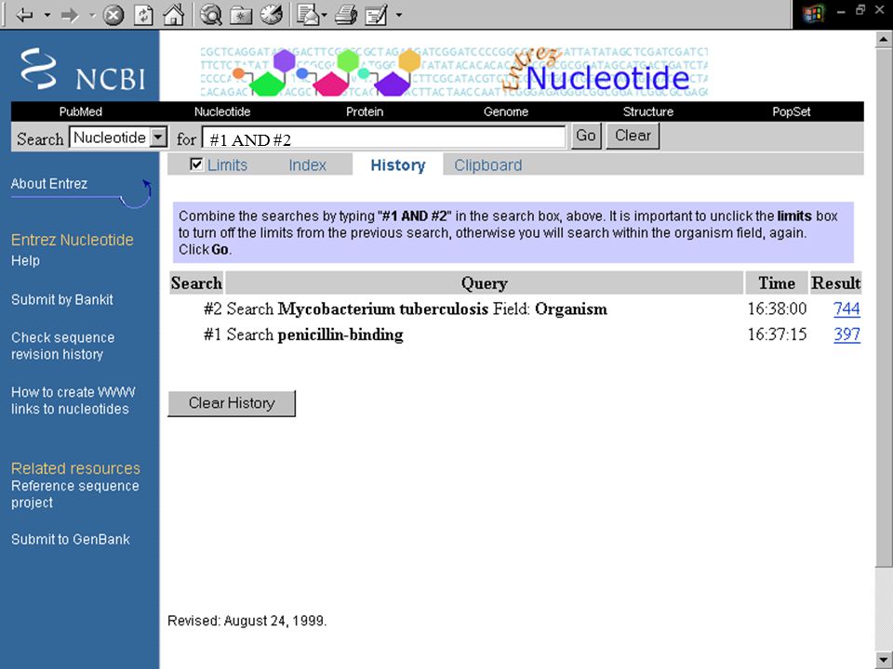Open PopSet in the black navigation bar
This screenshot has width=893, height=669.
tap(791, 111)
